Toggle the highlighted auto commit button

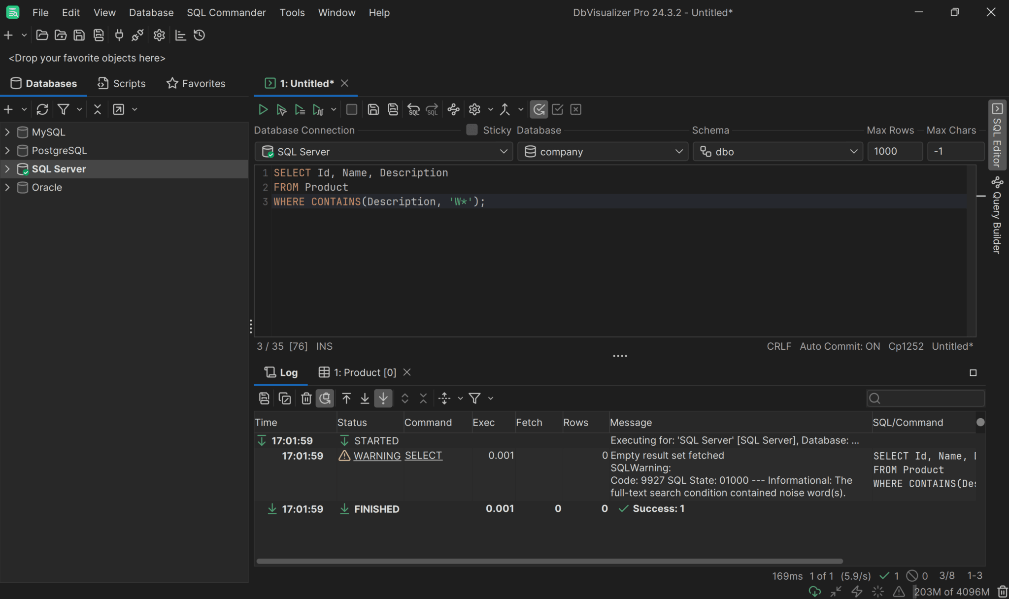(x=539, y=109)
